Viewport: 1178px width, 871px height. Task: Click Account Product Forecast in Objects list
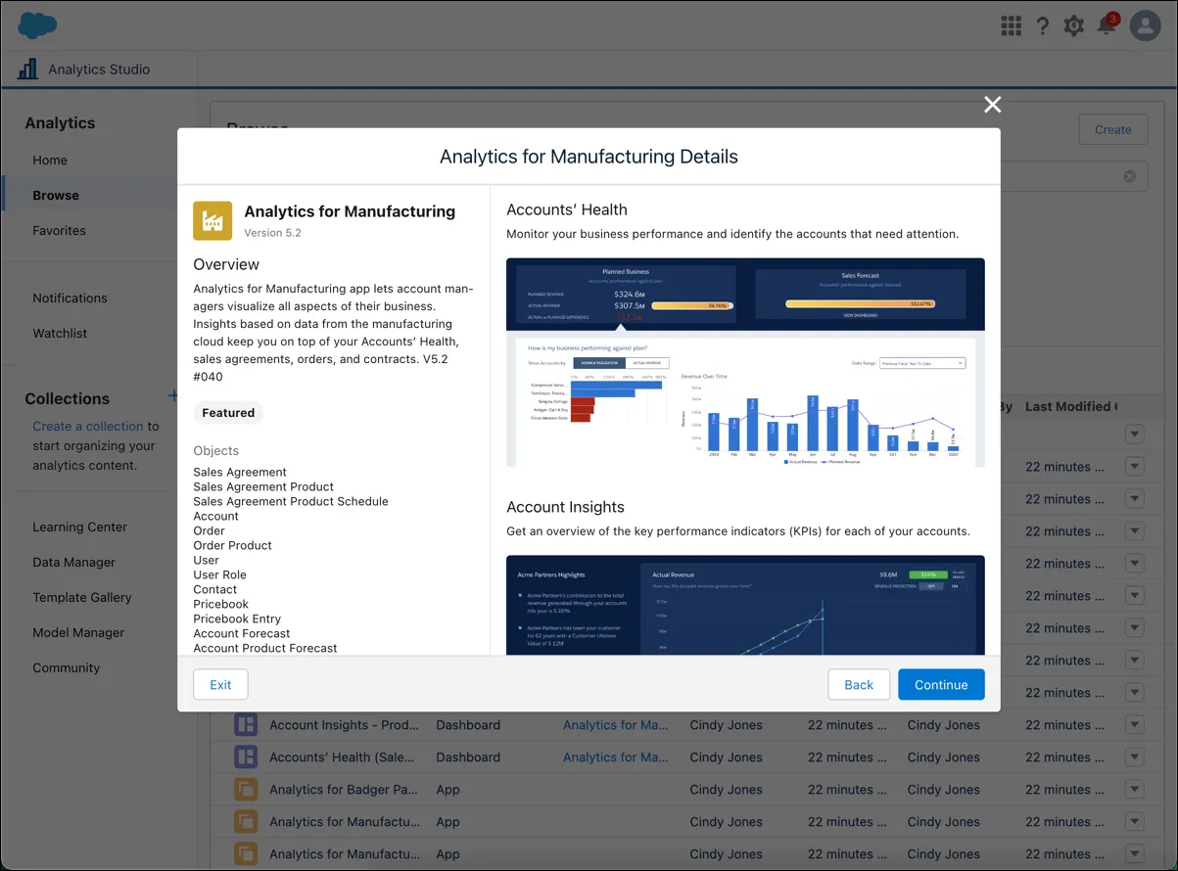point(265,648)
